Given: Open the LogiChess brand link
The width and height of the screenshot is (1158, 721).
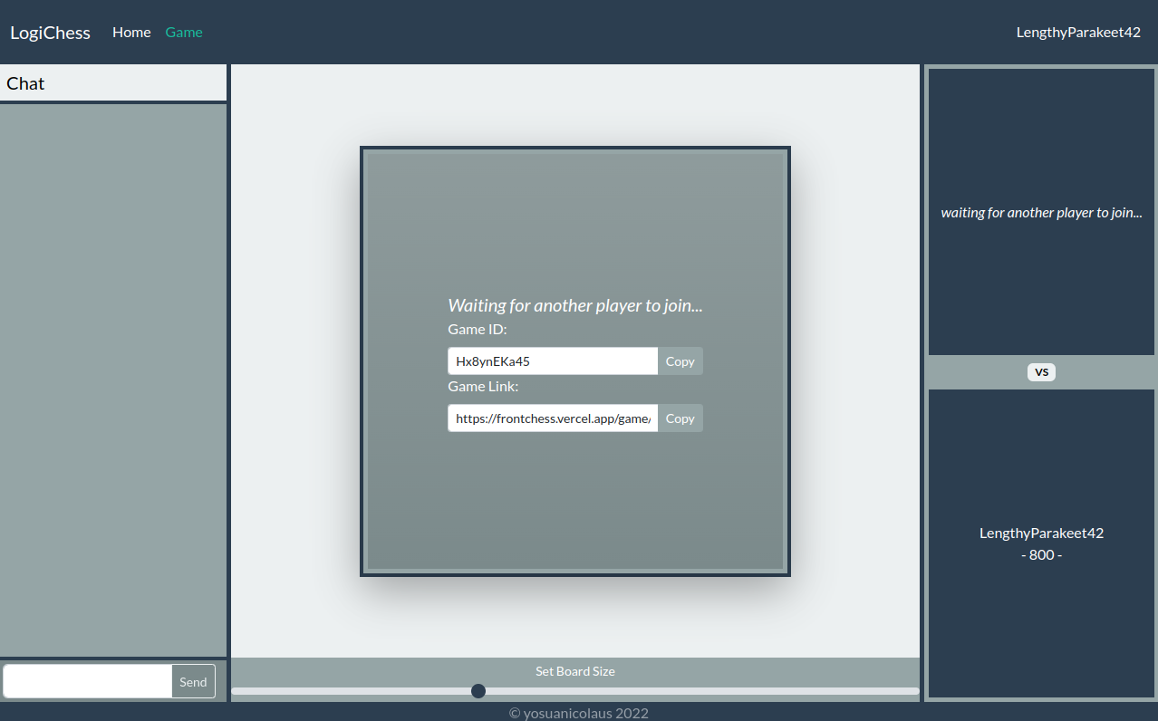Looking at the screenshot, I should [x=50, y=33].
